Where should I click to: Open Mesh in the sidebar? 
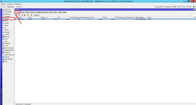(x=6, y=25)
